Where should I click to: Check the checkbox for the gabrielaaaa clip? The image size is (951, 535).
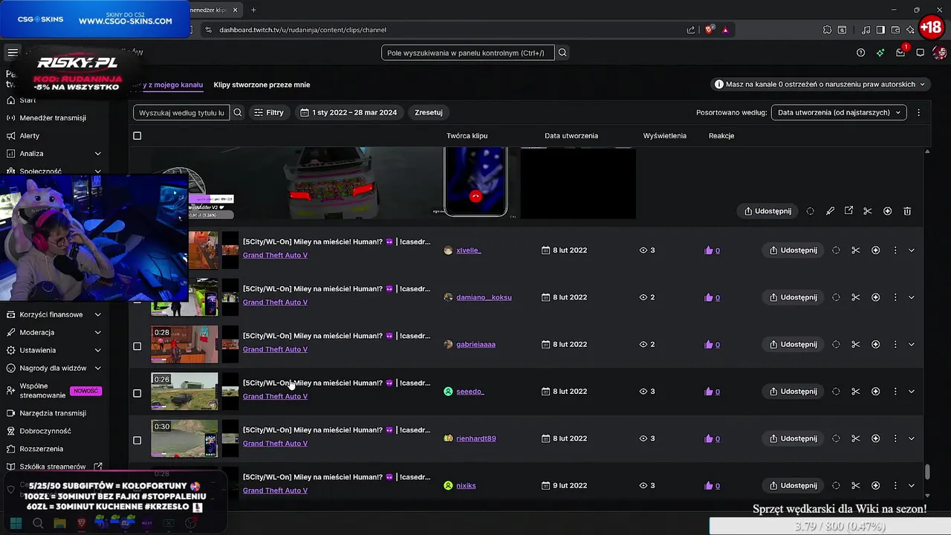[x=137, y=346]
